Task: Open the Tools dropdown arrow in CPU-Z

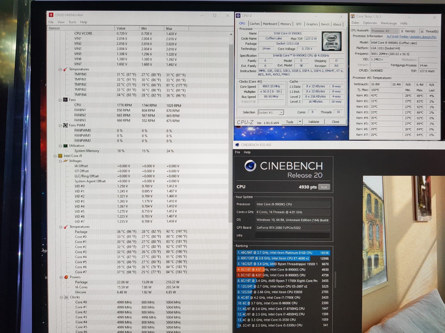Action: tap(300, 122)
